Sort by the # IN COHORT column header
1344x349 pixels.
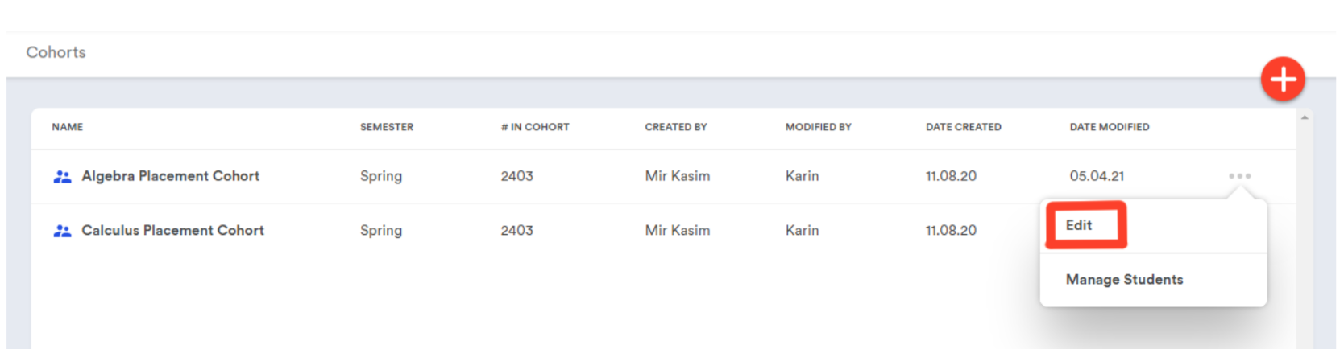coord(535,127)
